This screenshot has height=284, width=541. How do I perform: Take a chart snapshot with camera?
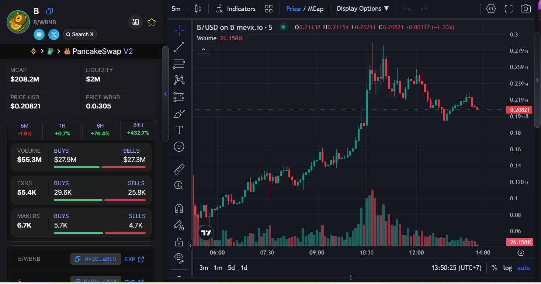pos(526,8)
